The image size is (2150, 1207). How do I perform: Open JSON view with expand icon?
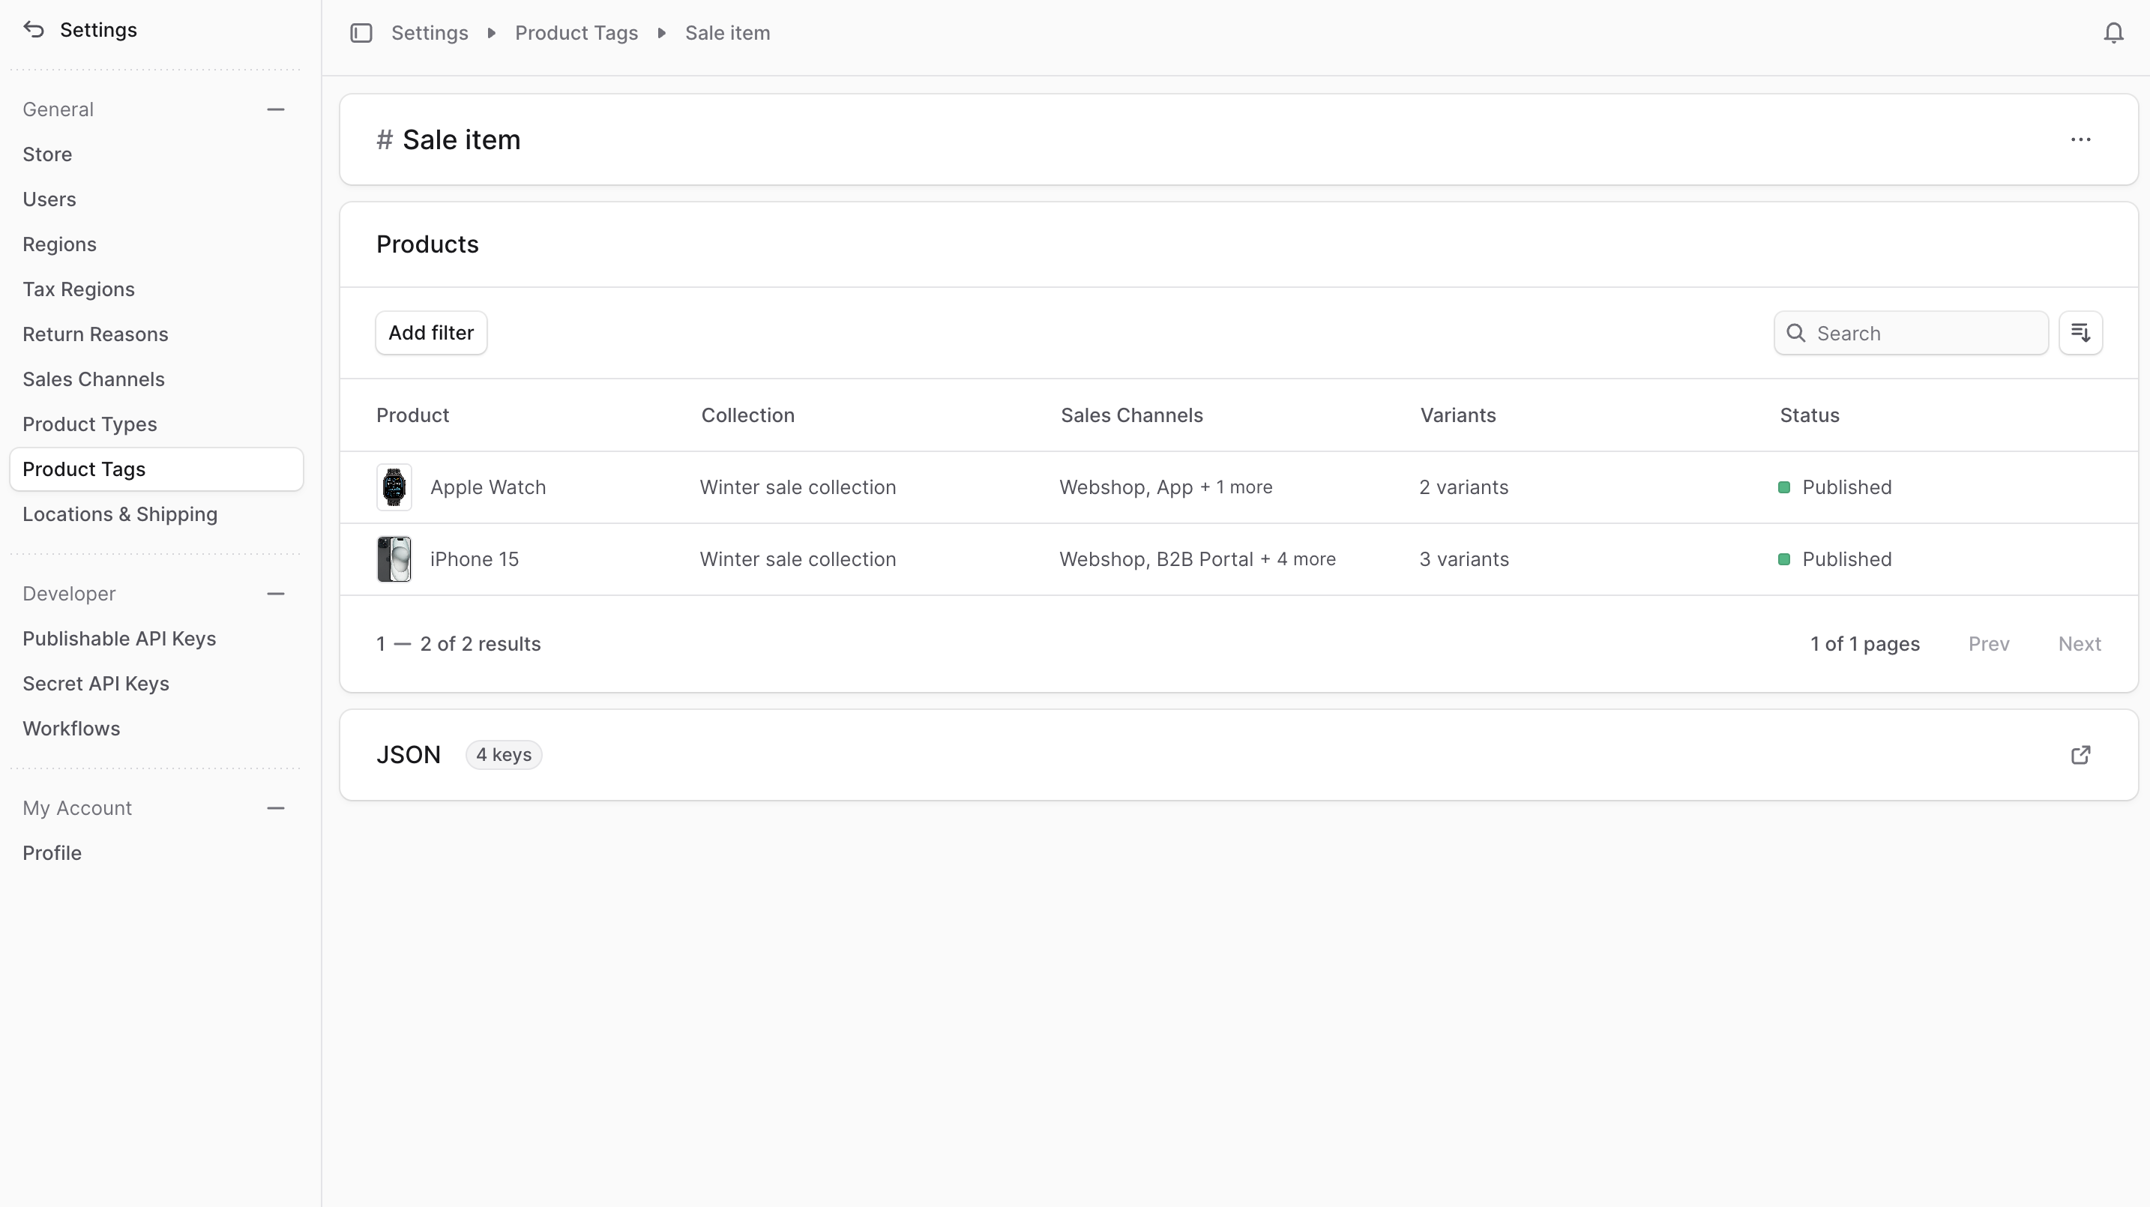2080,755
